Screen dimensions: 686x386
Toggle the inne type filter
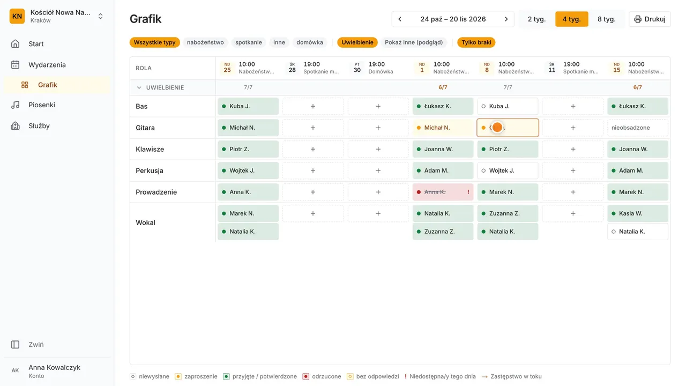[x=279, y=42]
